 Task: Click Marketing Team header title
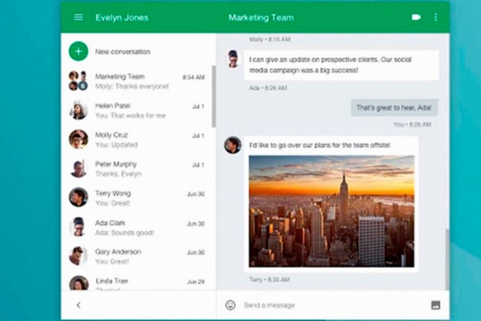[261, 17]
